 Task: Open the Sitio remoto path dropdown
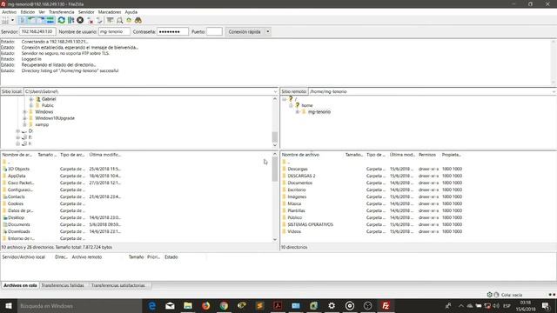coord(554,91)
